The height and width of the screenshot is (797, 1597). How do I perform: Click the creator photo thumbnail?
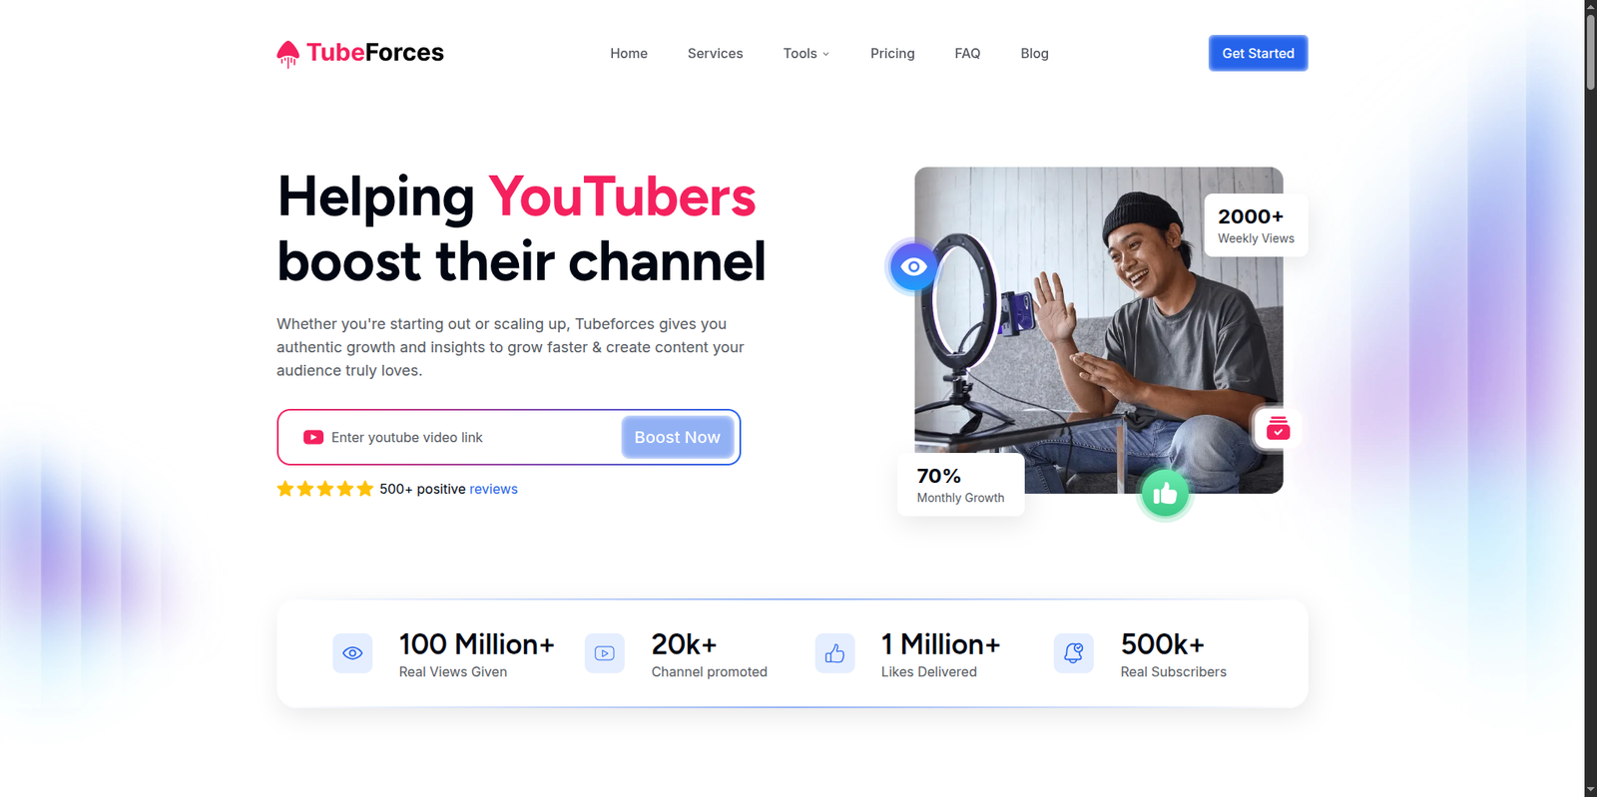point(1099,330)
